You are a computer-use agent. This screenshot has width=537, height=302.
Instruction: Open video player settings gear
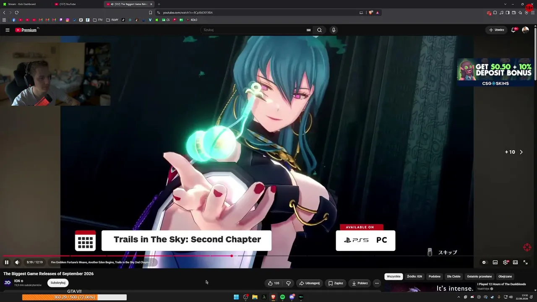pyautogui.click(x=506, y=262)
